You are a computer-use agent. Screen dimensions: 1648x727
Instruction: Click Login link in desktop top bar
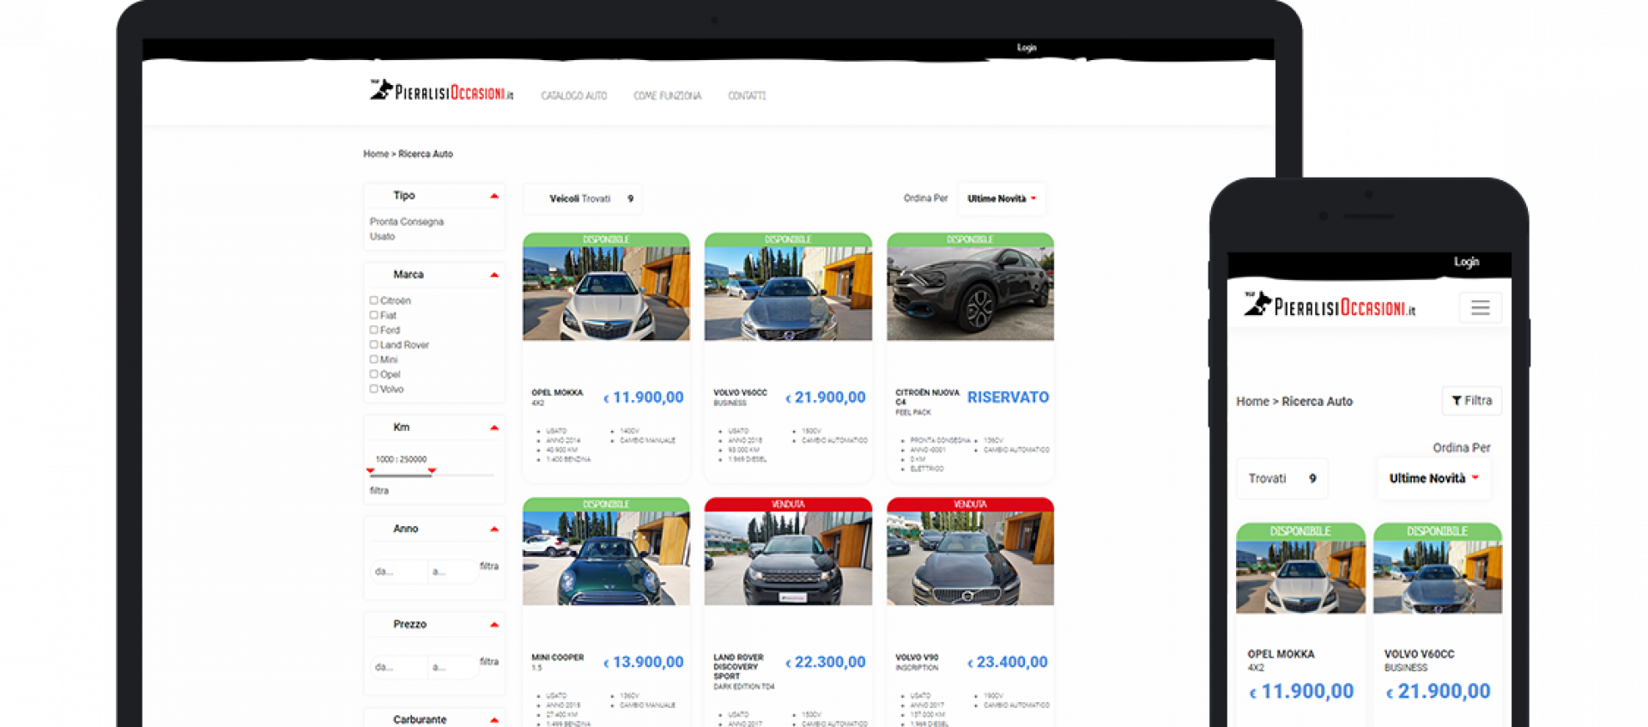pyautogui.click(x=1027, y=48)
